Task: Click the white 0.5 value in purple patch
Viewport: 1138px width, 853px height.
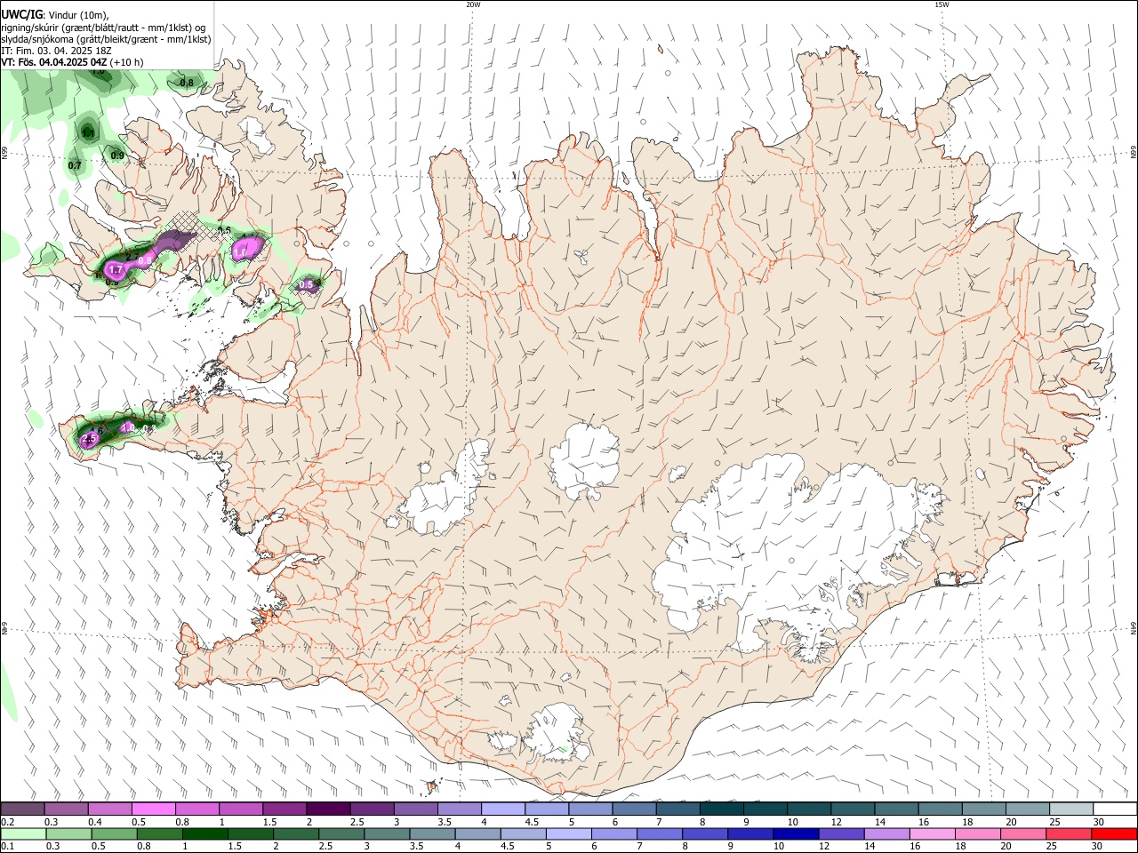Action: tap(307, 284)
